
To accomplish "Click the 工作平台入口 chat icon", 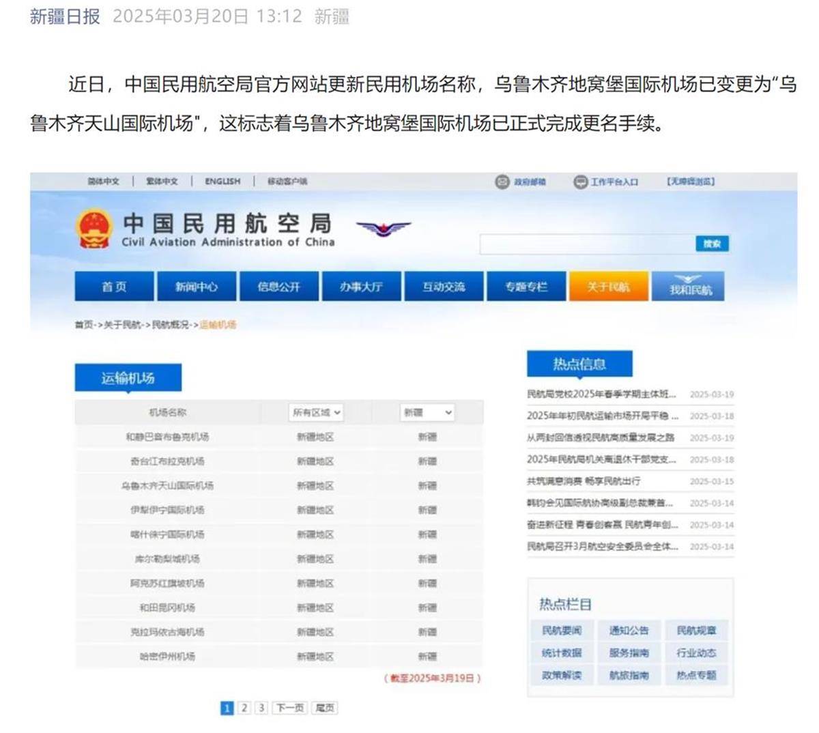I will coord(580,182).
